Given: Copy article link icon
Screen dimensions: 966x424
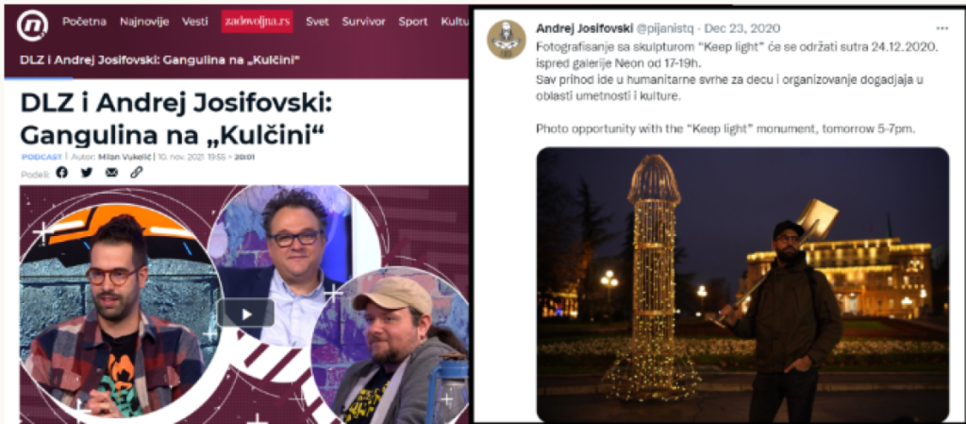Looking at the screenshot, I should point(136,173).
